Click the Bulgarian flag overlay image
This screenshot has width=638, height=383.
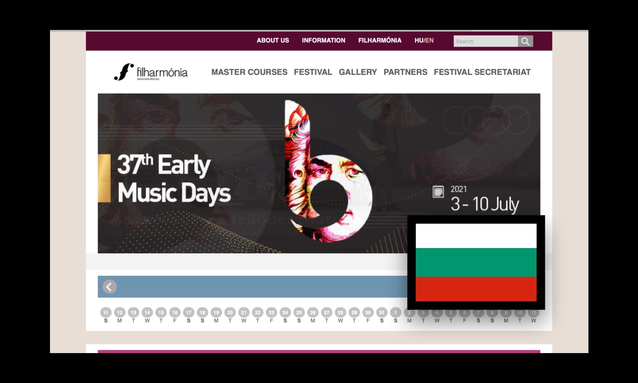[476, 262]
